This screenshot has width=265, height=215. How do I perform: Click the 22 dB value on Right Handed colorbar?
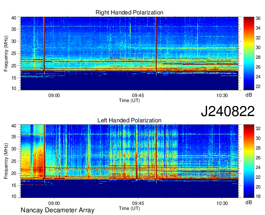[258, 86]
